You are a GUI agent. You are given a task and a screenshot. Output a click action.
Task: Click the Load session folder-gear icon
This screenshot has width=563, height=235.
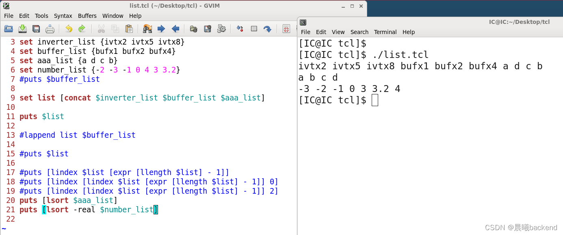[194, 29]
